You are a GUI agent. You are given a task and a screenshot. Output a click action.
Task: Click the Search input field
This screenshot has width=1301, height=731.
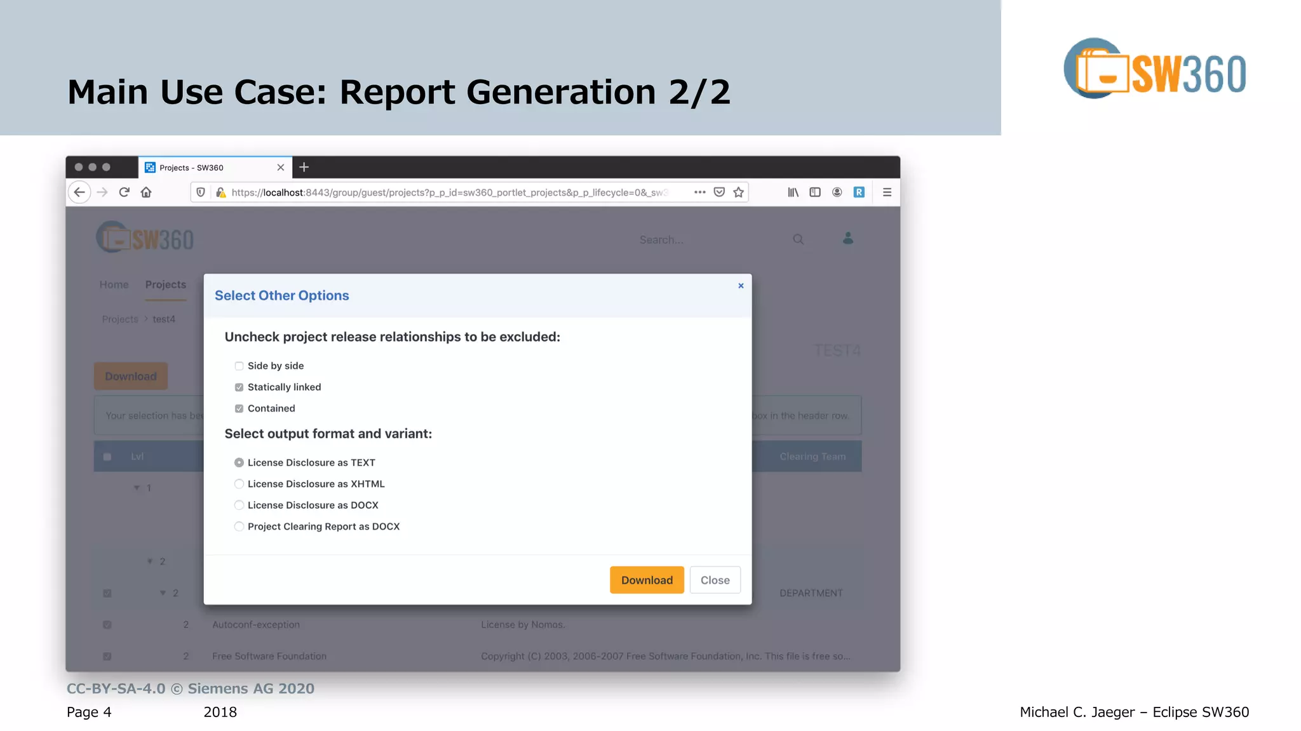[x=711, y=239]
